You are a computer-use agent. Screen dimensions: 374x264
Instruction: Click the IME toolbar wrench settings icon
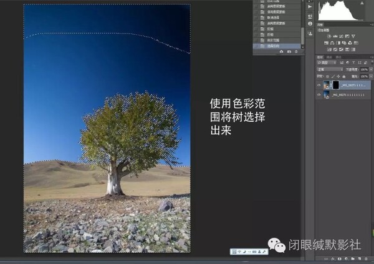click(x=264, y=252)
